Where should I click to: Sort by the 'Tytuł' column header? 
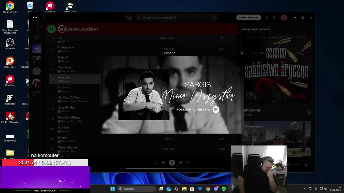coord(60,38)
